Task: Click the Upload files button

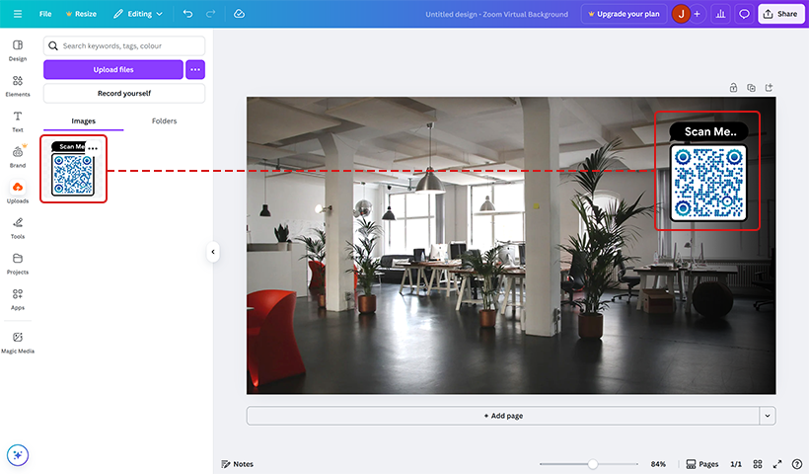Action: (x=113, y=69)
